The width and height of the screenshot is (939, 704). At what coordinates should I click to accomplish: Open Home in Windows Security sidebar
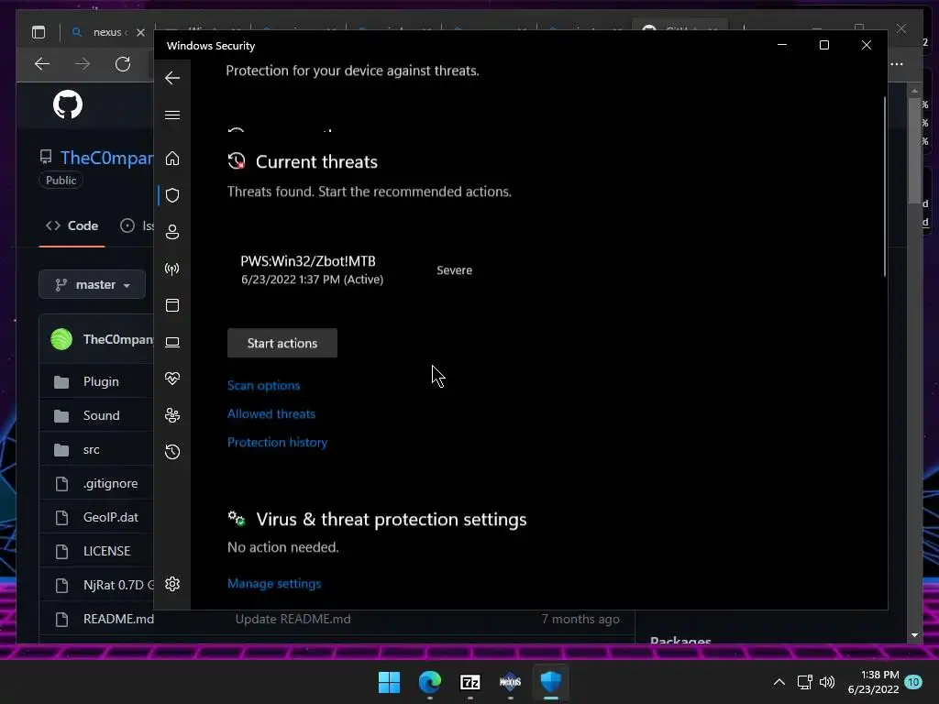(172, 158)
